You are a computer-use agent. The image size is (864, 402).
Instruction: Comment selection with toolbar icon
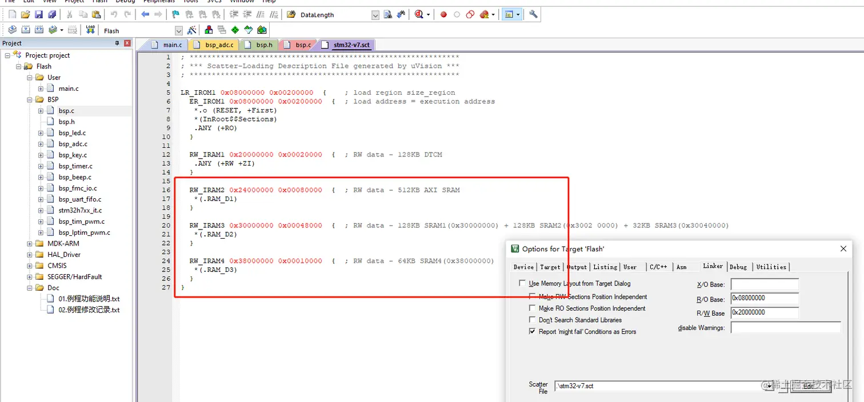click(262, 15)
